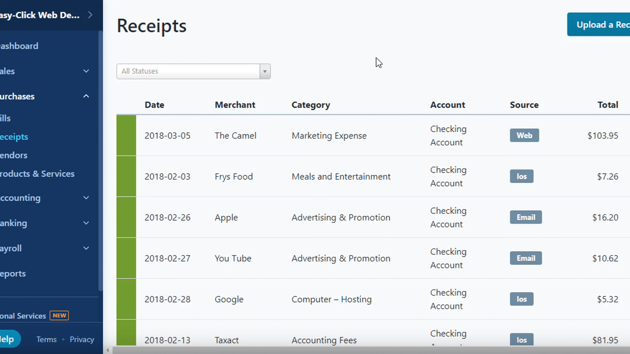Collapse the Purchases menu section
The height and width of the screenshot is (354, 630).
tap(86, 96)
